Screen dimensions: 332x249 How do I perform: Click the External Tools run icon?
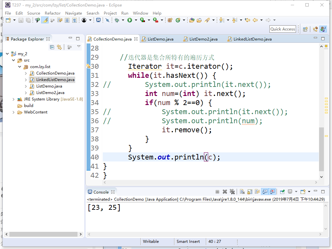pos(155,20)
